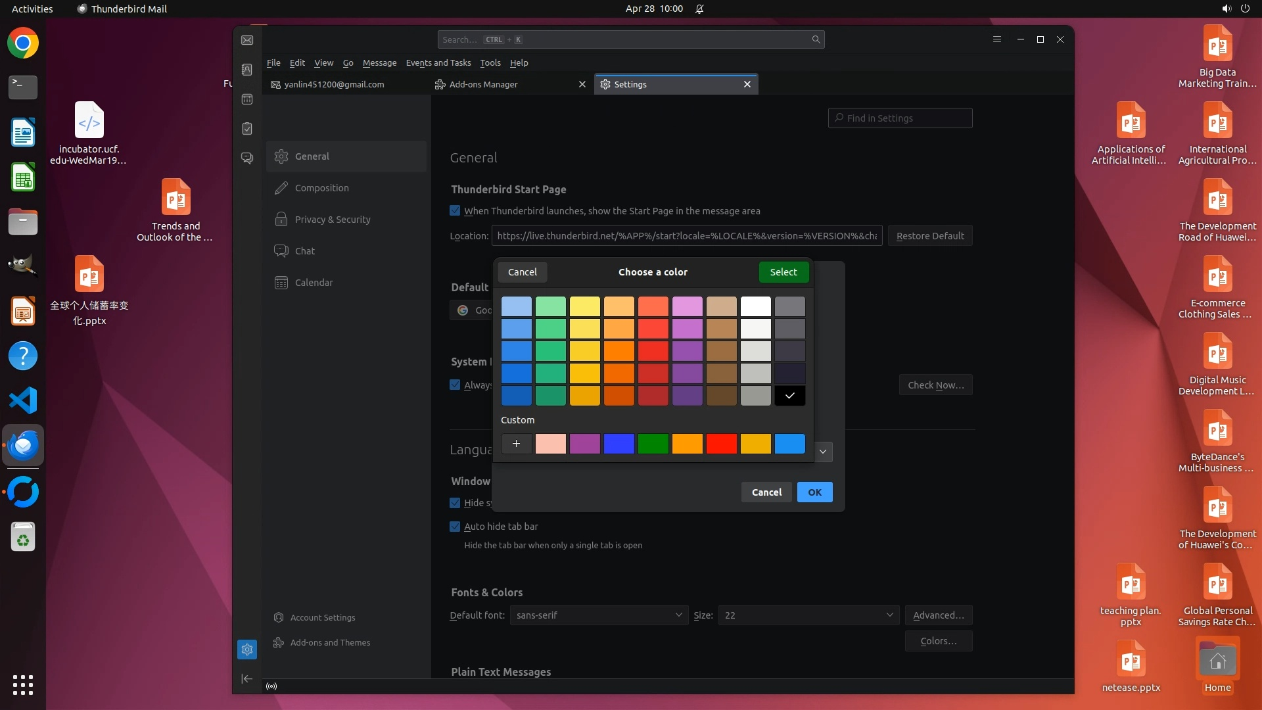
Task: Toggle the Always check system integration checkbox
Action: pyautogui.click(x=455, y=385)
